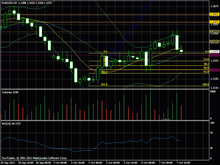Select the yellow 1.3570 horizontal line price tag
220x165 pixels.
coord(214,22)
